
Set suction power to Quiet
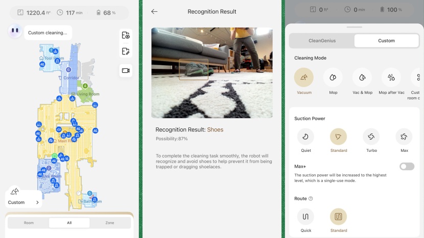click(305, 137)
